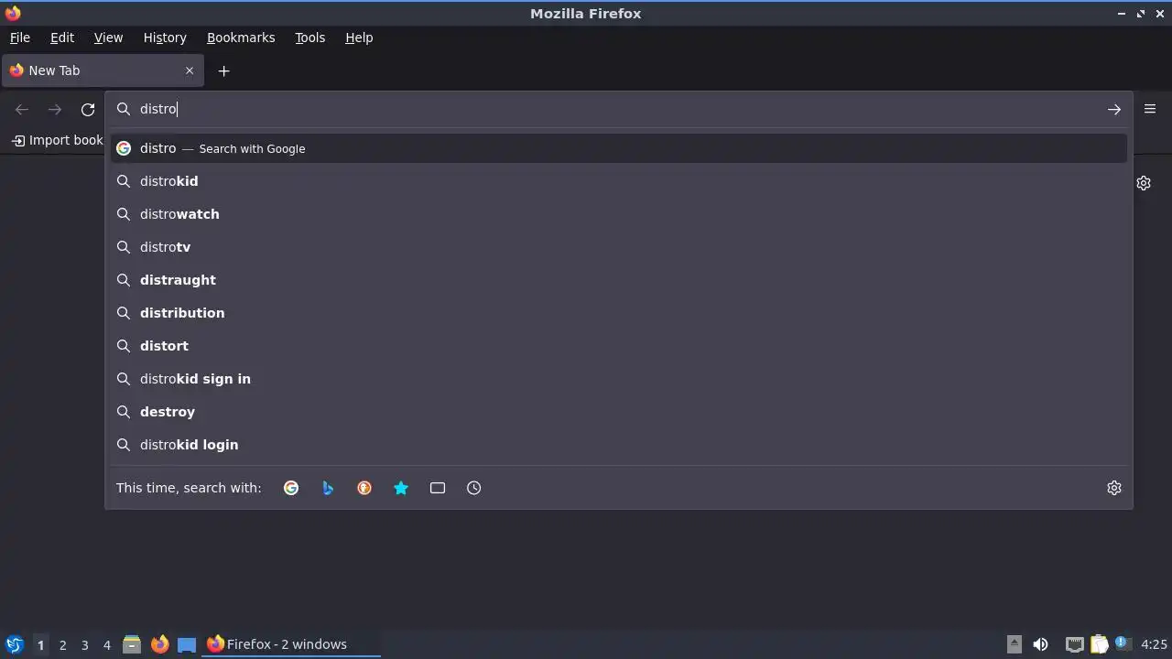Screen dimensions: 1172x659
Task: Open the new tab page personalize gear
Action: pos(1144,183)
